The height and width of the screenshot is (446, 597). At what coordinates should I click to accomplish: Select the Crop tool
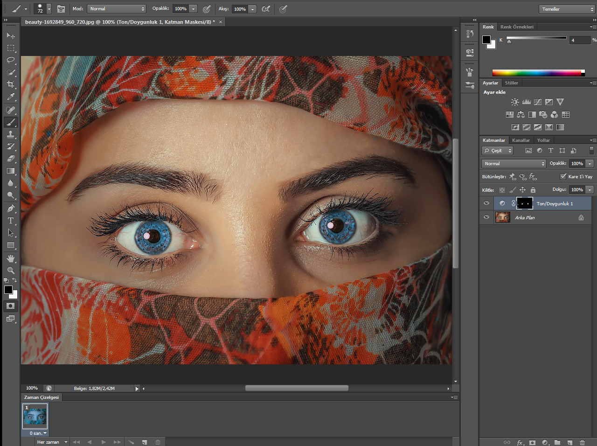coord(11,84)
